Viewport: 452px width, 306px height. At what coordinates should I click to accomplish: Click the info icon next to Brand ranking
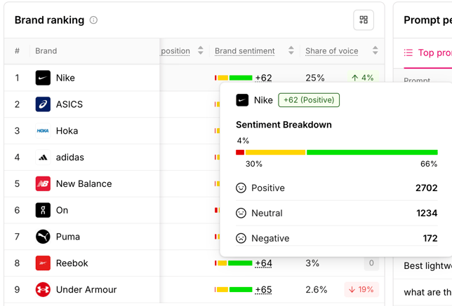93,20
